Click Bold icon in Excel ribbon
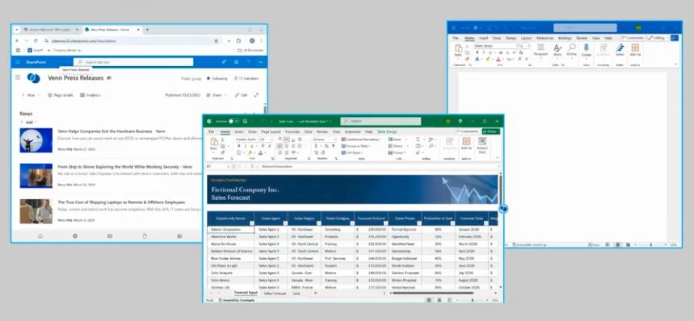Screen dimensions: 694x321 (239, 146)
